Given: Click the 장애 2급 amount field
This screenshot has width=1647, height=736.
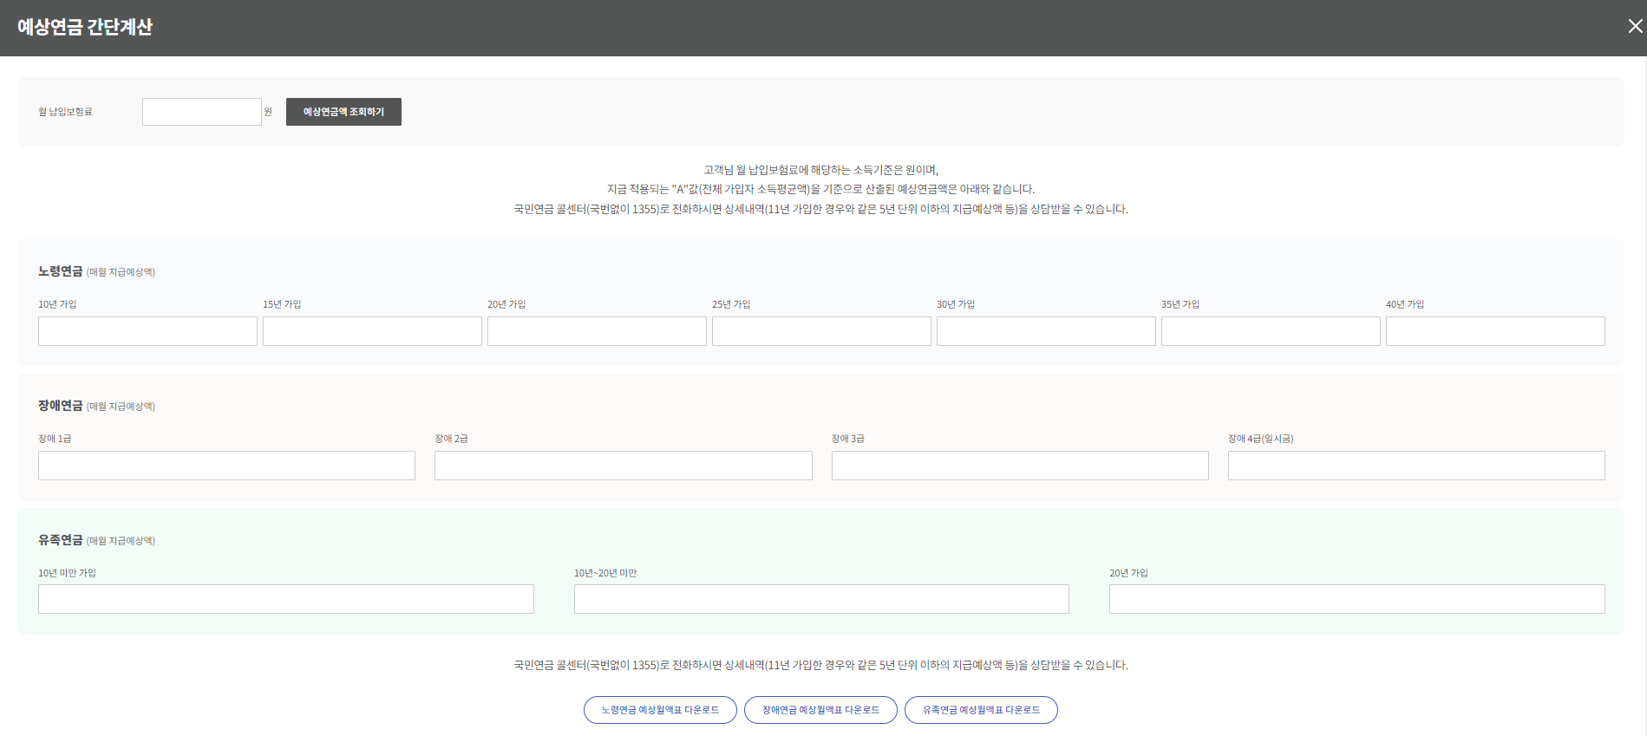Looking at the screenshot, I should pos(624,466).
